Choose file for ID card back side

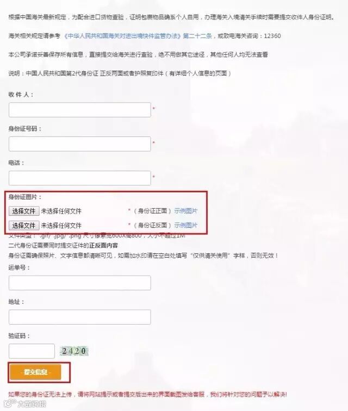[x=24, y=226]
